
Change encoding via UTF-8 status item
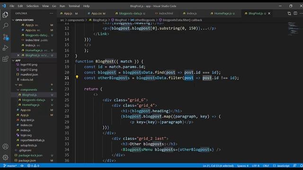pos(256,166)
